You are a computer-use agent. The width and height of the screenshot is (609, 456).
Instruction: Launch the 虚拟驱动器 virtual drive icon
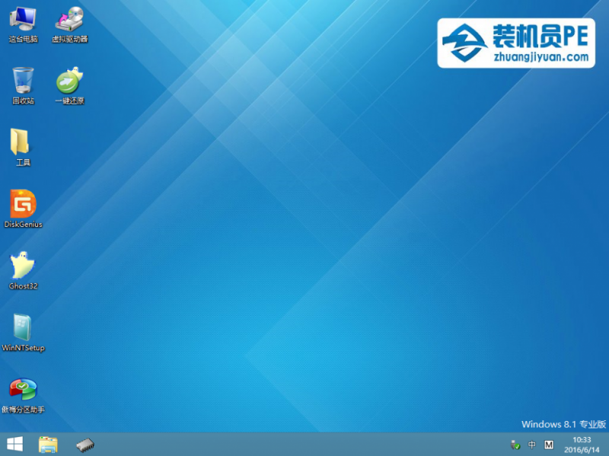click(x=69, y=23)
